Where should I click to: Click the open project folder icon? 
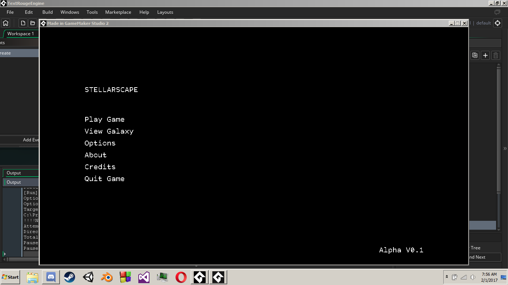(32, 23)
